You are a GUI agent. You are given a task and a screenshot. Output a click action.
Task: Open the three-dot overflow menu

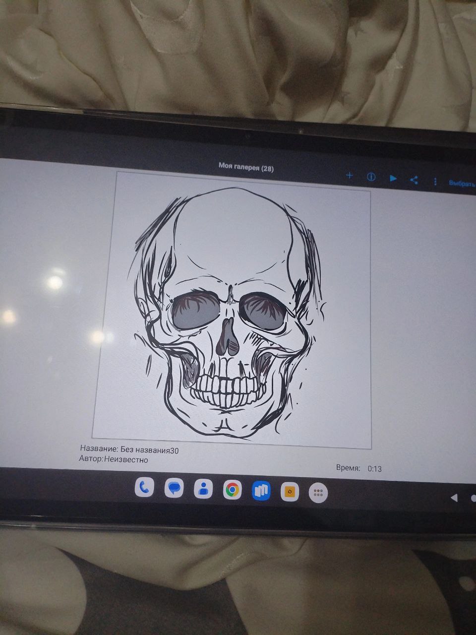(x=435, y=182)
